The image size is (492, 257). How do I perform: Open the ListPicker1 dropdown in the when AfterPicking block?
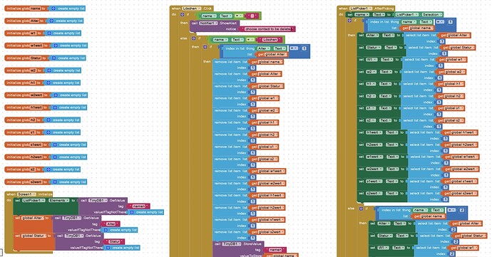click(x=361, y=9)
